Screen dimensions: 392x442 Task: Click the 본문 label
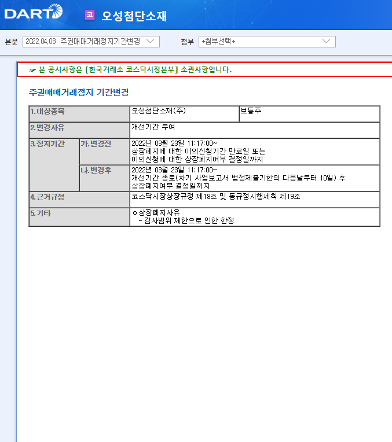click(12, 42)
